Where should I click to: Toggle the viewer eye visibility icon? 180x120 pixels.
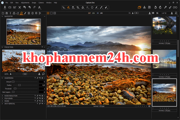point(153,13)
